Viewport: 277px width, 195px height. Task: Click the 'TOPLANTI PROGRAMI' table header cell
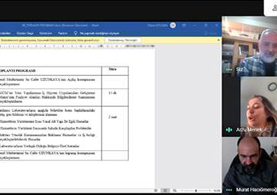51,71
